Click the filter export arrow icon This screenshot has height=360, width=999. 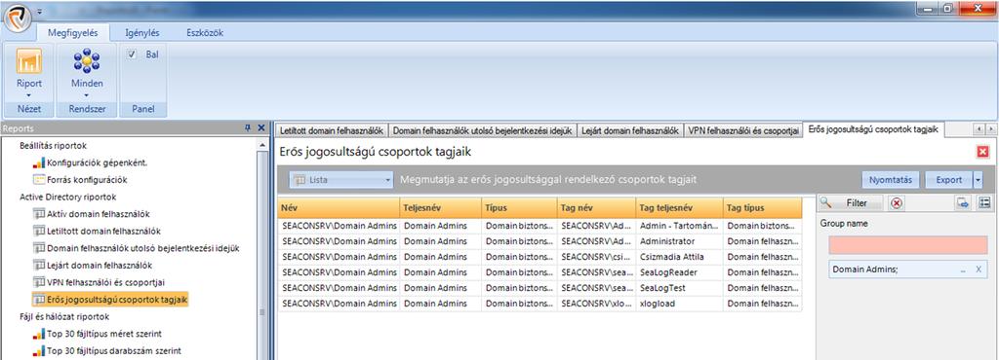coord(962,203)
